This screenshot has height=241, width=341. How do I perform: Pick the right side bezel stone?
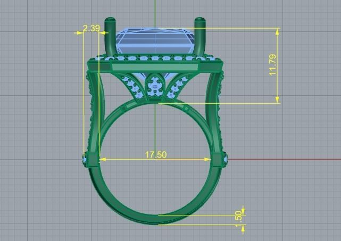[226, 160]
